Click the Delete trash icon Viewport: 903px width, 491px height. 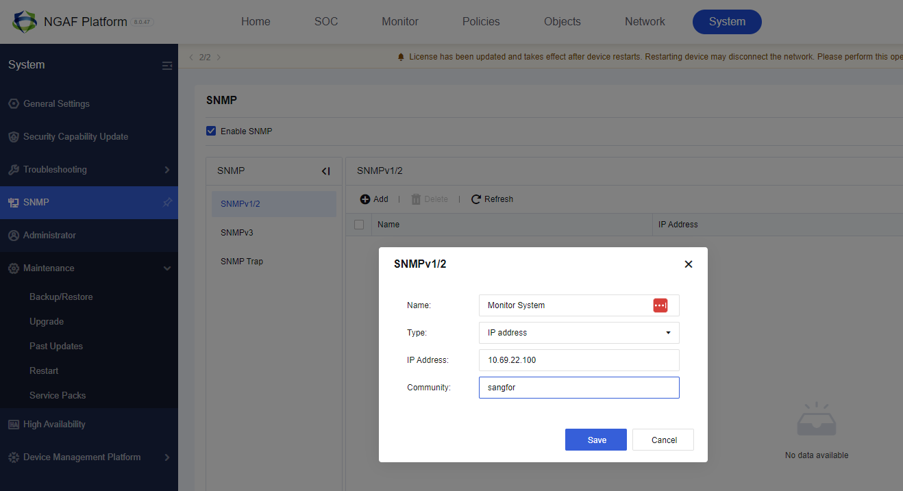point(416,199)
